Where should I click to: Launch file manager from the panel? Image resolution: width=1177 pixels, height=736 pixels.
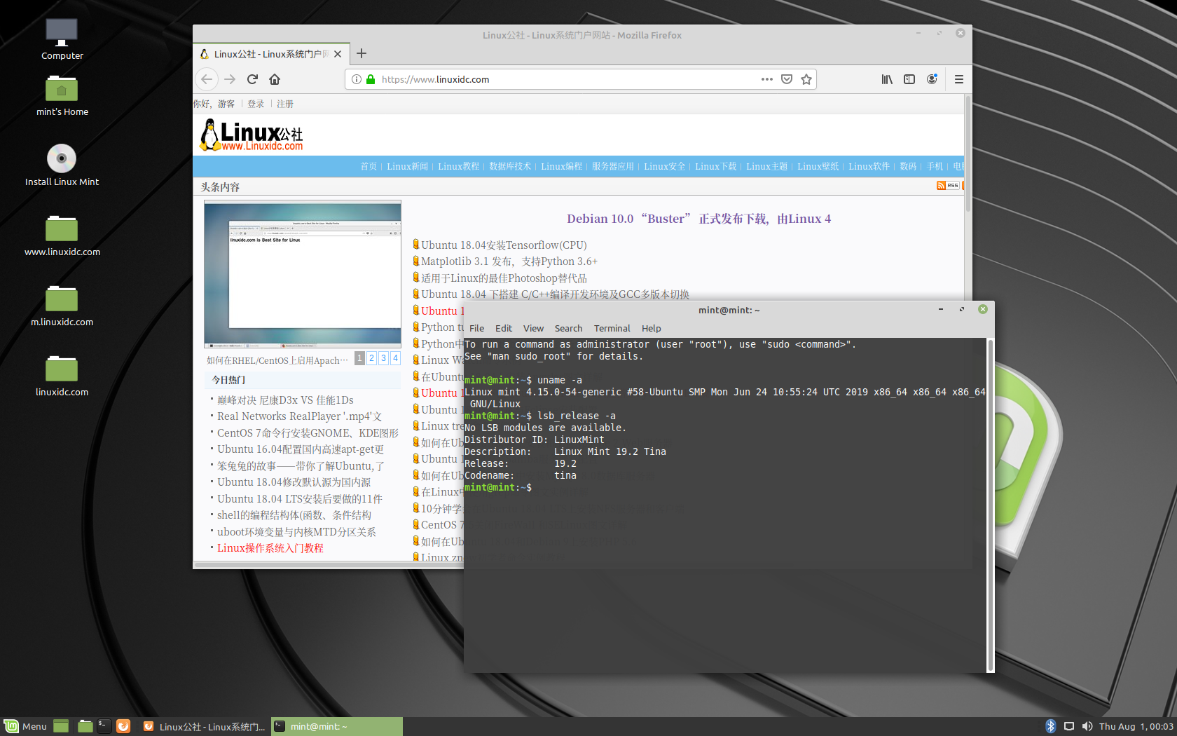tap(85, 726)
